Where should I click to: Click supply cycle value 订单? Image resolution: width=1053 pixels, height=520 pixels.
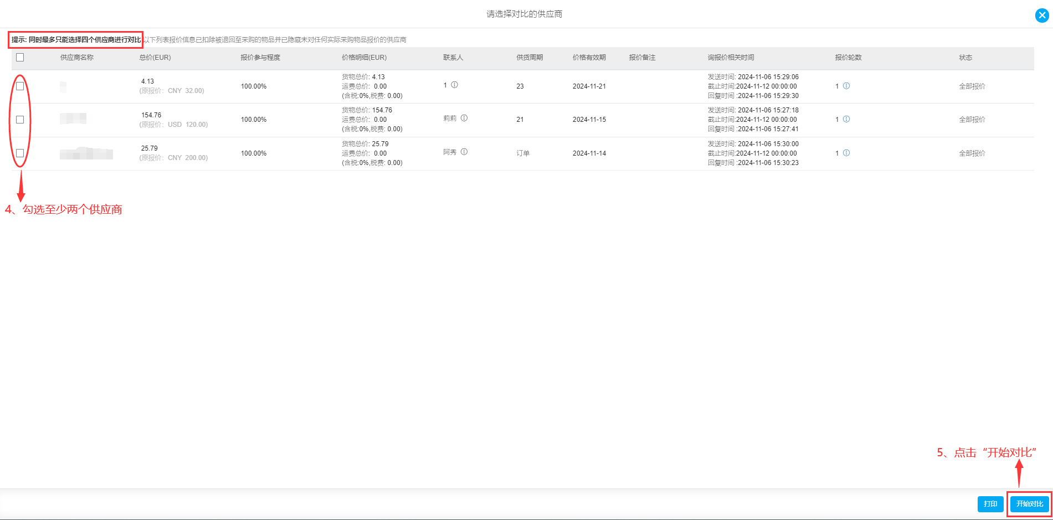[523, 153]
